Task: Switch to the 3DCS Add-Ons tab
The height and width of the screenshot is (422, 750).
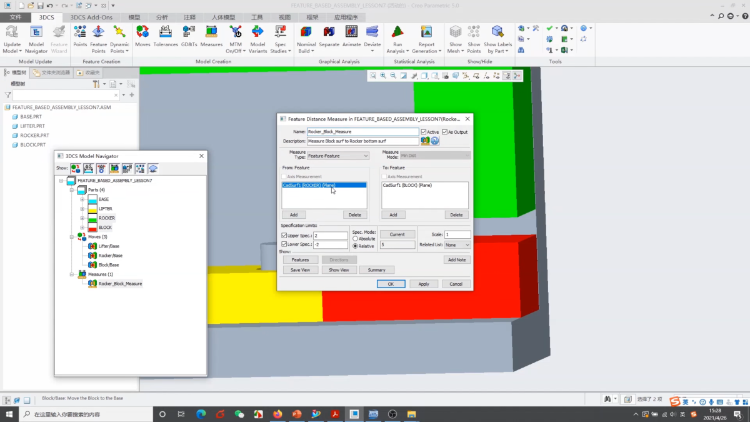Action: 91,18
